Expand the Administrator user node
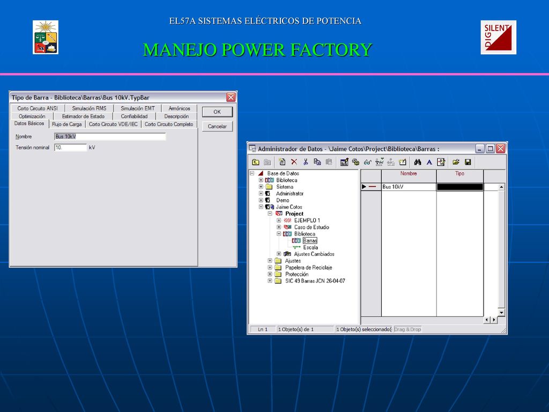Image resolution: width=549 pixels, height=412 pixels. [261, 193]
